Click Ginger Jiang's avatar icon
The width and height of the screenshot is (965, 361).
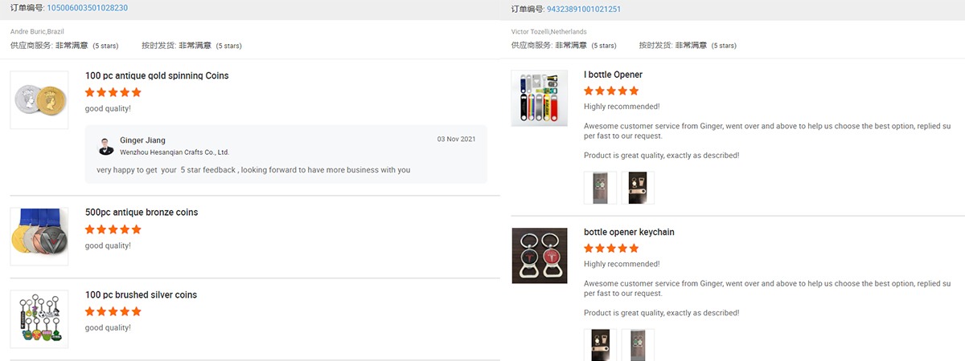105,146
